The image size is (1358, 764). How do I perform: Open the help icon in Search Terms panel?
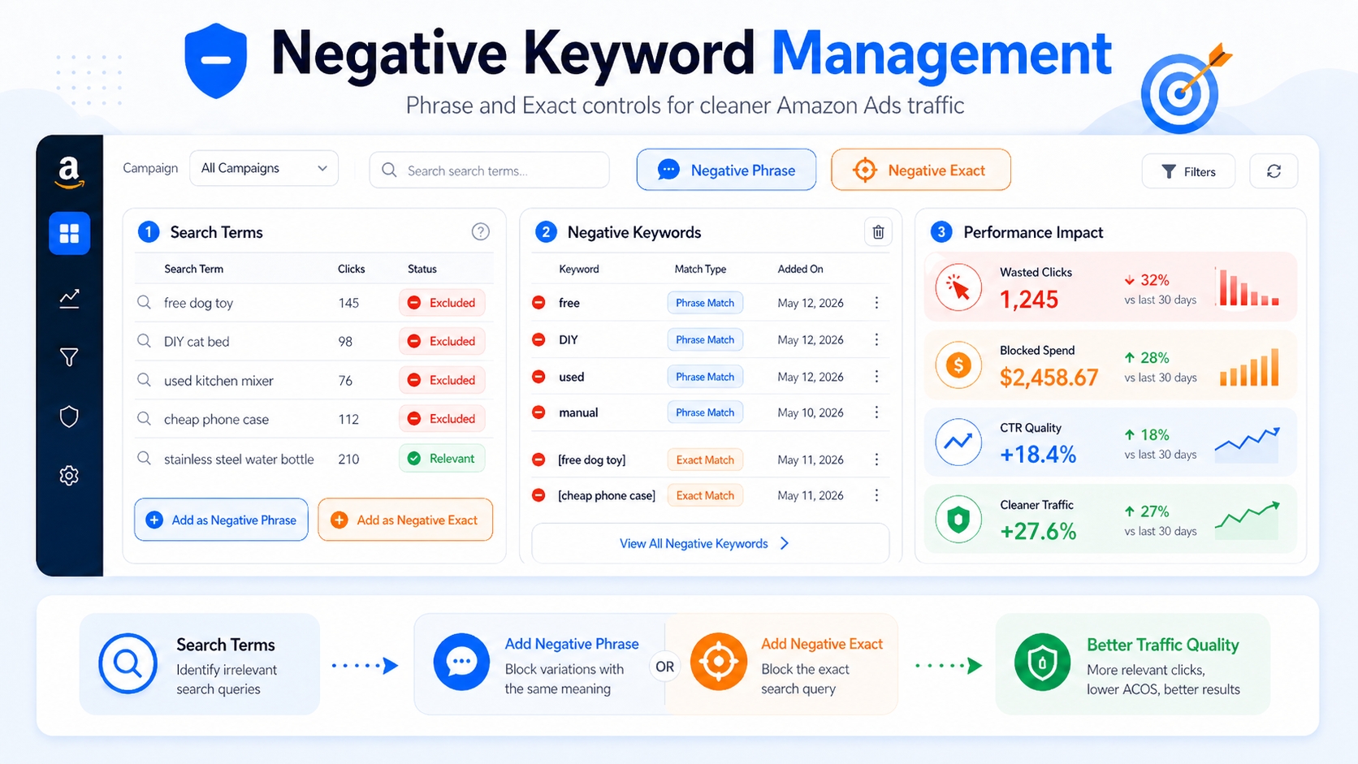(x=480, y=231)
